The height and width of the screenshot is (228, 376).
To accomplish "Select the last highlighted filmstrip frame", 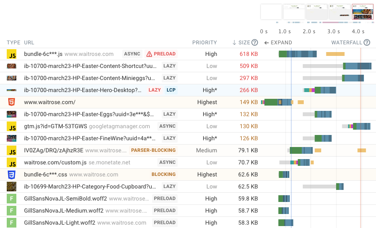I will pyautogui.click(x=363, y=12).
